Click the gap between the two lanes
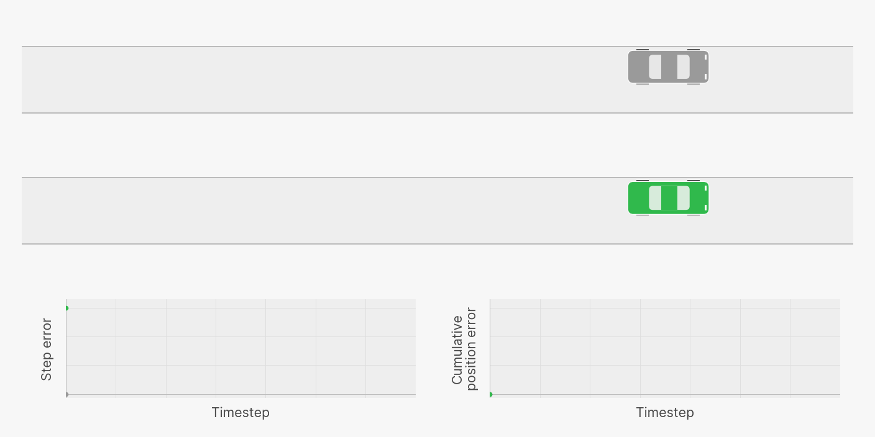The image size is (875, 437). [x=437, y=145]
